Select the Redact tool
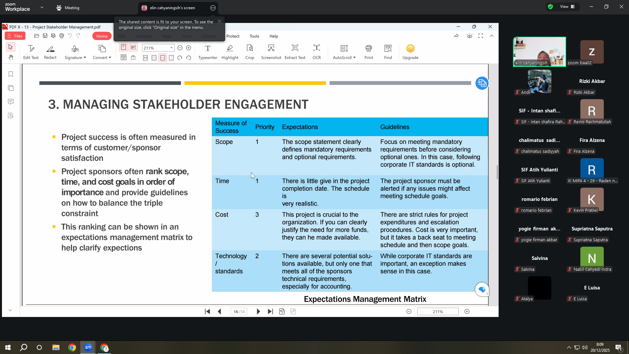This screenshot has width=629, height=354. (50, 52)
